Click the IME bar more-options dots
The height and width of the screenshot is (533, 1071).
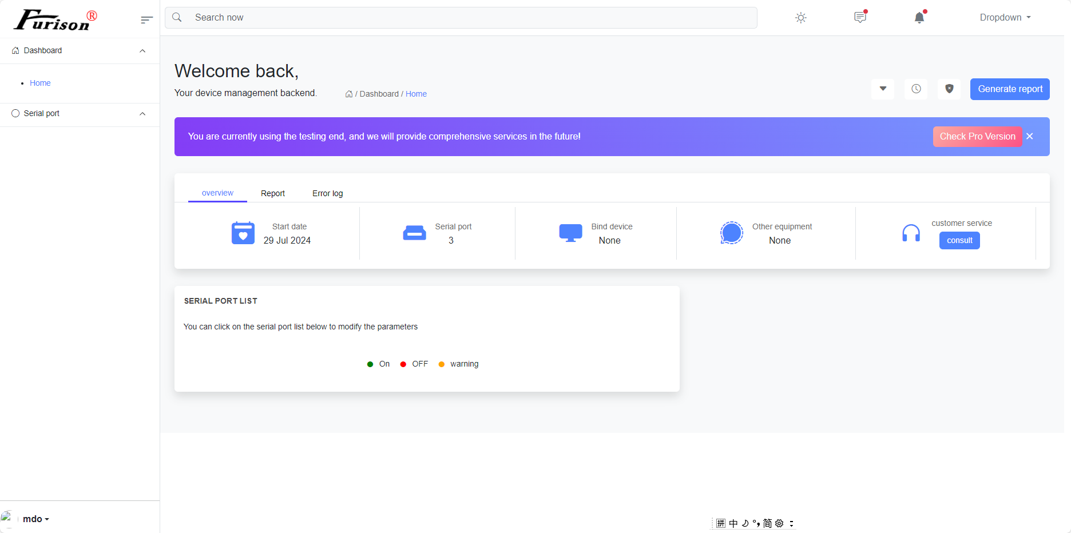click(791, 523)
